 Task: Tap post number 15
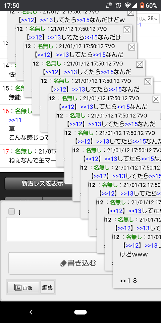pyautogui.click(x=6, y=88)
